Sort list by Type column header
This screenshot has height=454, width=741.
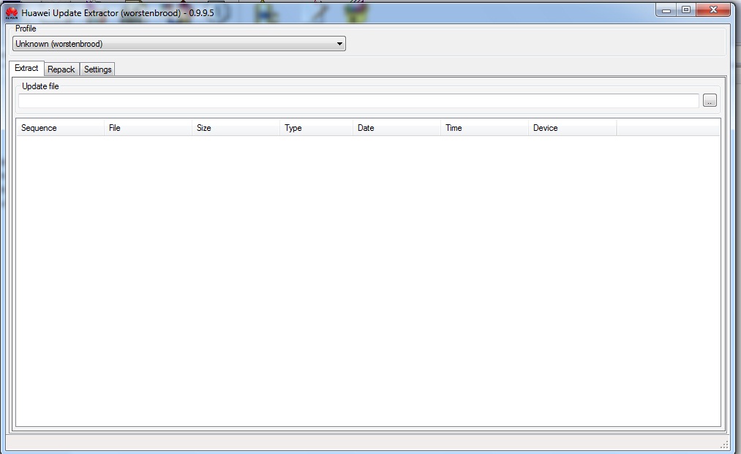point(317,127)
